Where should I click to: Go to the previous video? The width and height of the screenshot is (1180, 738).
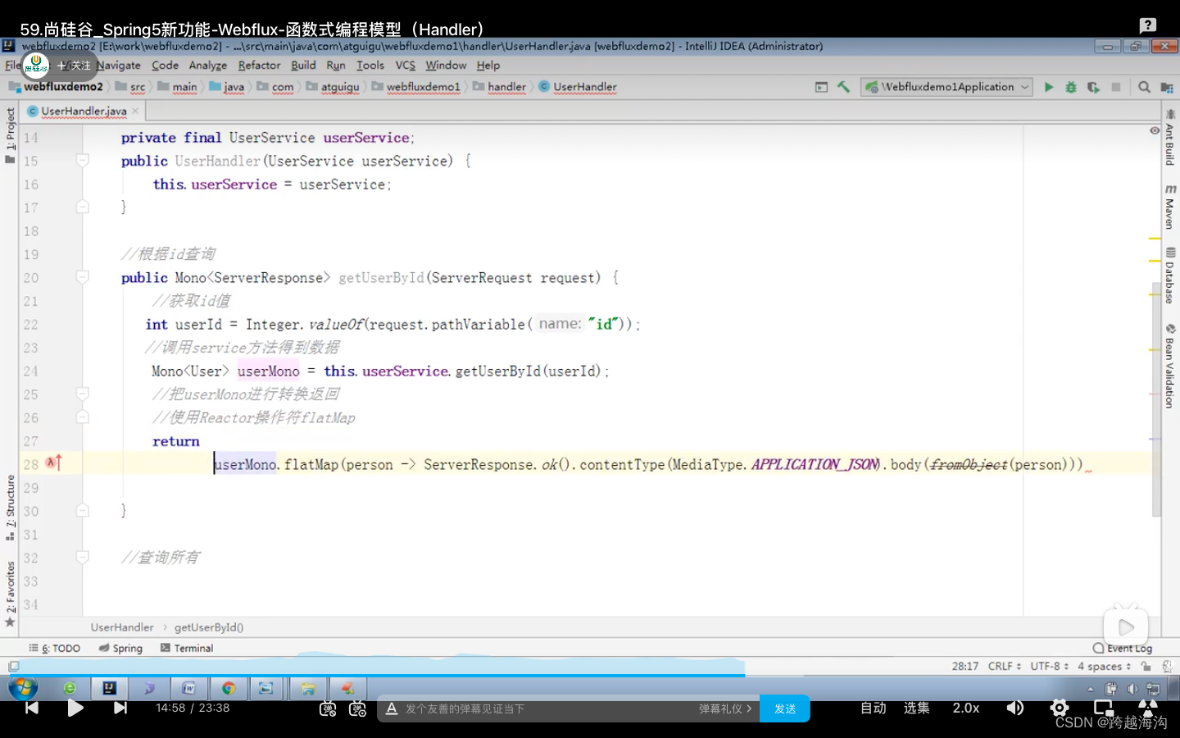pos(32,708)
